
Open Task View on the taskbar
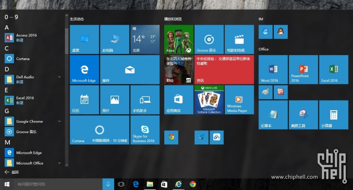121,184
